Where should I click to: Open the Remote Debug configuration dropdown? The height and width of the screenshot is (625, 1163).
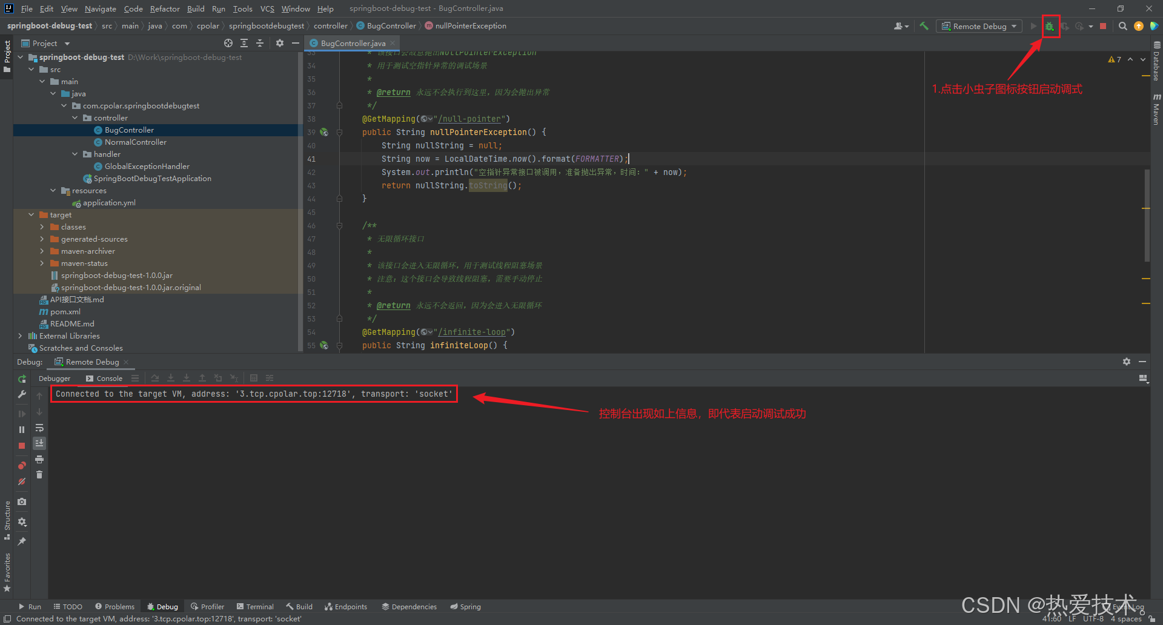pos(979,26)
